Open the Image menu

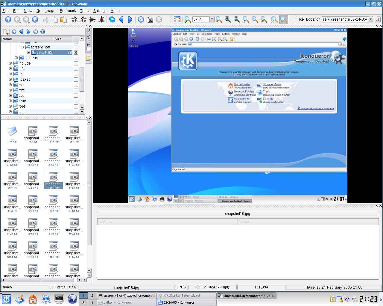tap(50, 10)
